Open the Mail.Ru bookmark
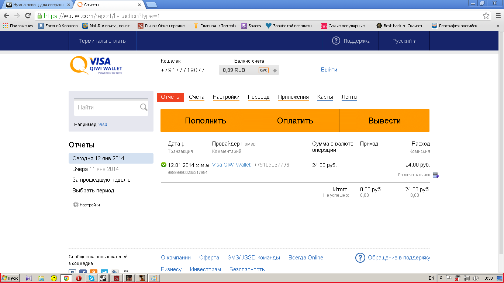 tap(108, 26)
